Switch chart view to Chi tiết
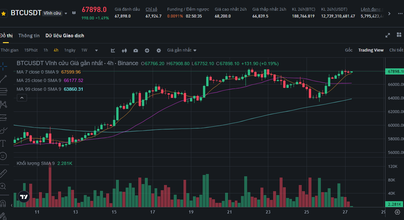The width and height of the screenshot is (404, 220). click(x=396, y=50)
